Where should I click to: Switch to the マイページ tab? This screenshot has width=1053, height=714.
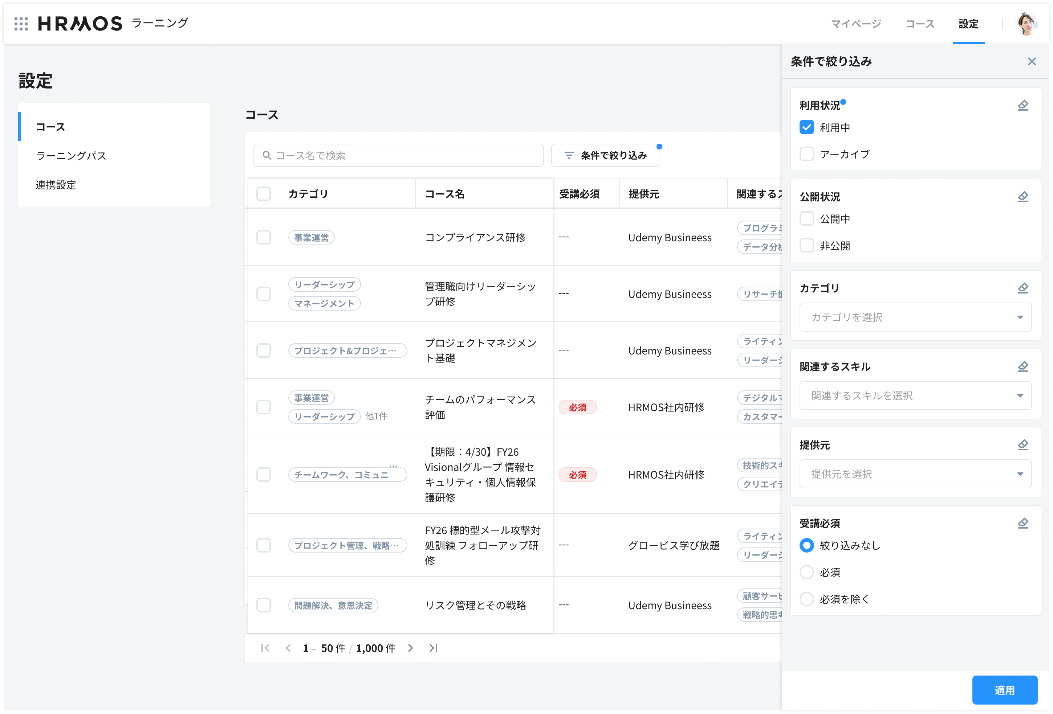tap(855, 24)
